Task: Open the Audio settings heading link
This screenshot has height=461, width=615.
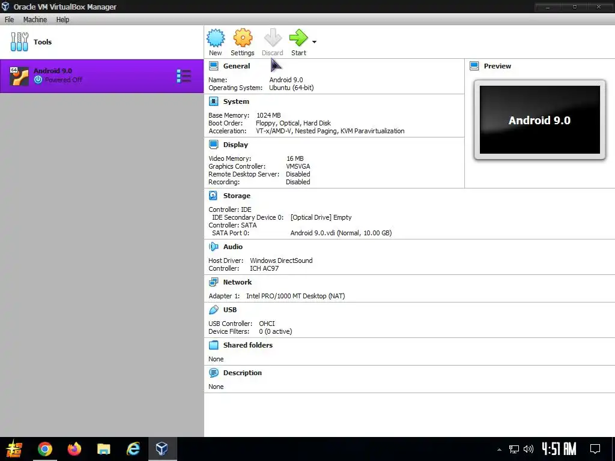Action: pyautogui.click(x=233, y=247)
